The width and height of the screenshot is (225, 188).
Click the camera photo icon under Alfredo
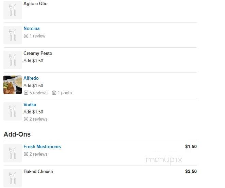pyautogui.click(x=54, y=93)
